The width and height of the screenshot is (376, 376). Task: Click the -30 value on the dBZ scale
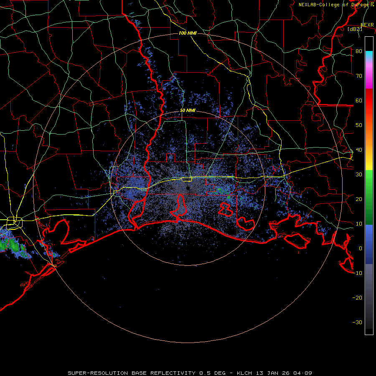[x=357, y=322]
